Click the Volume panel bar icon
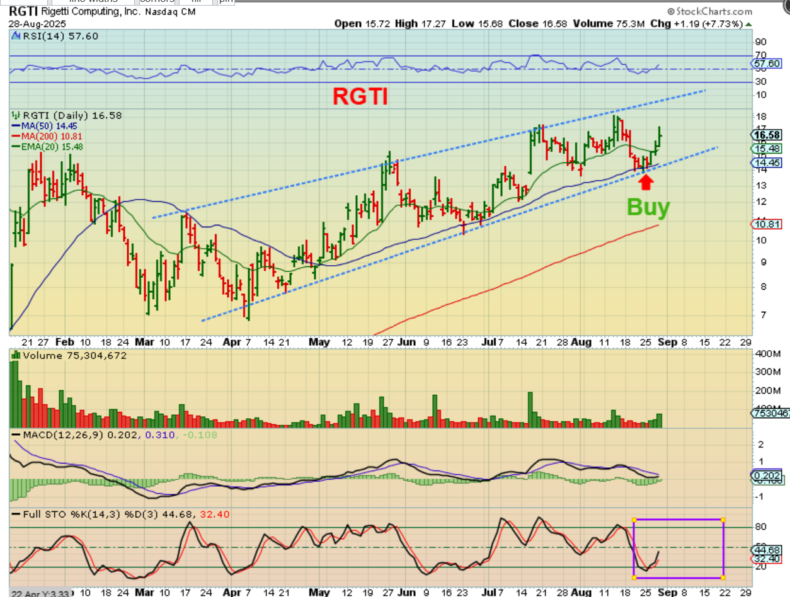790x597 pixels. point(16,355)
